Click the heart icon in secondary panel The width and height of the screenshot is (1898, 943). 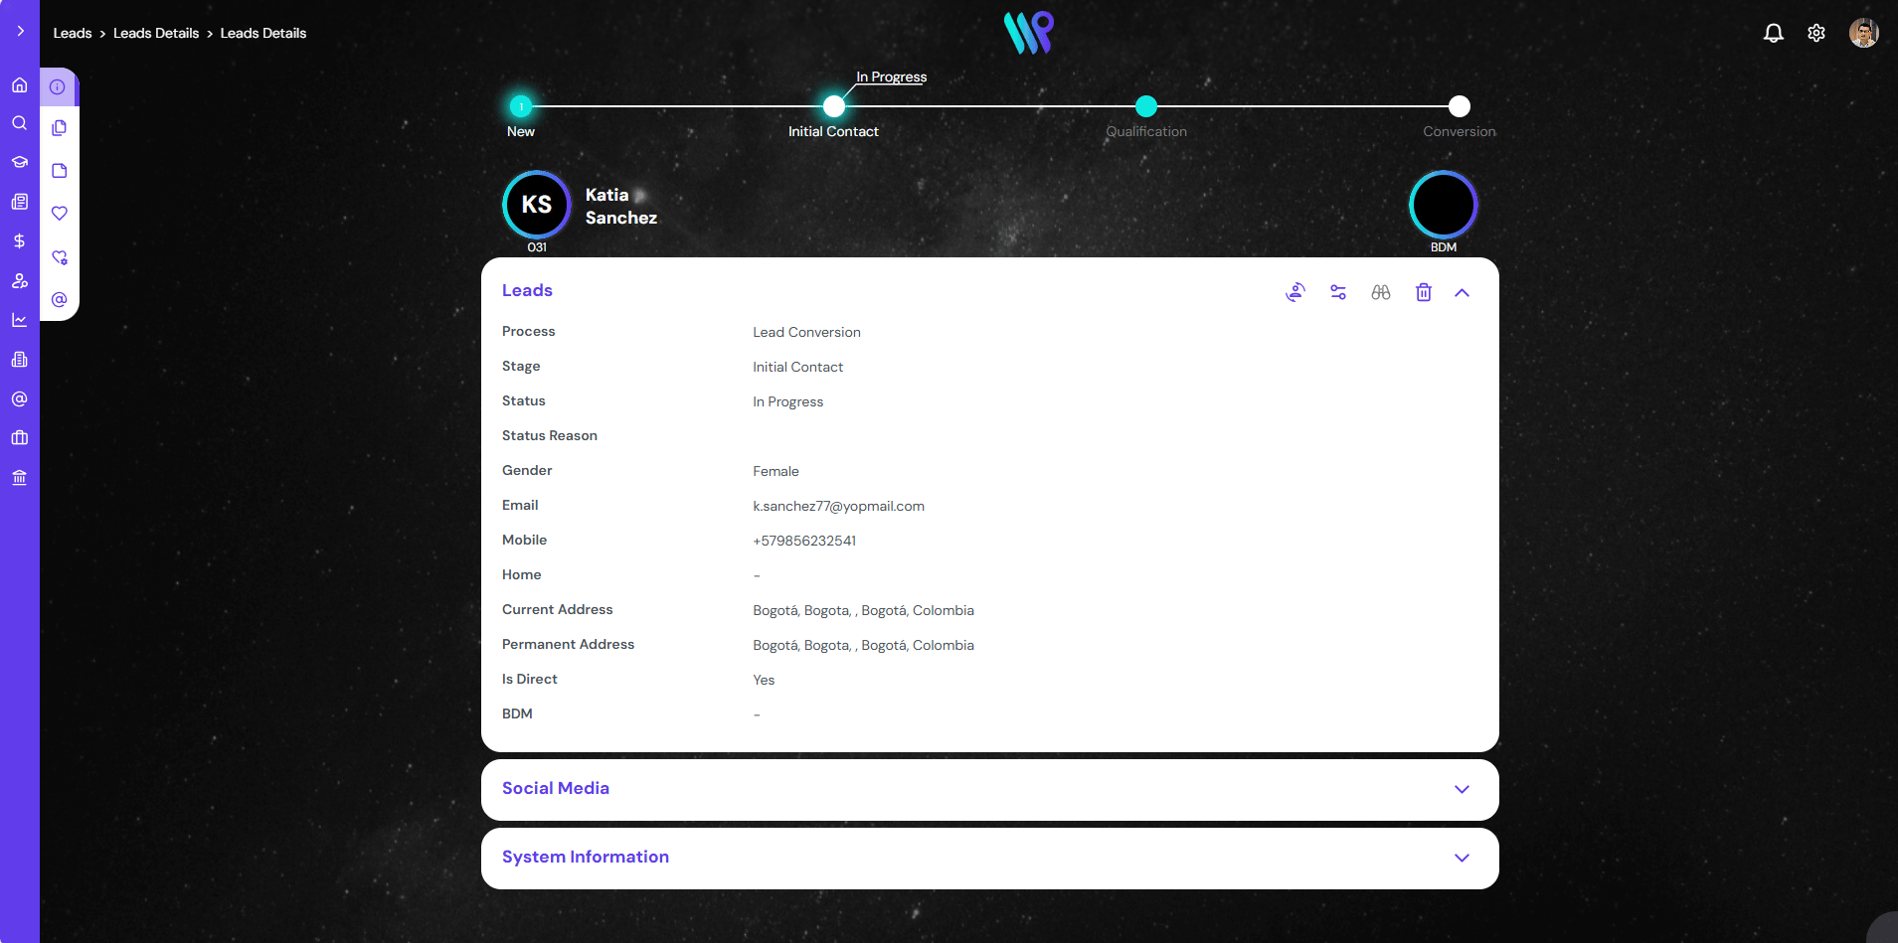tap(60, 213)
